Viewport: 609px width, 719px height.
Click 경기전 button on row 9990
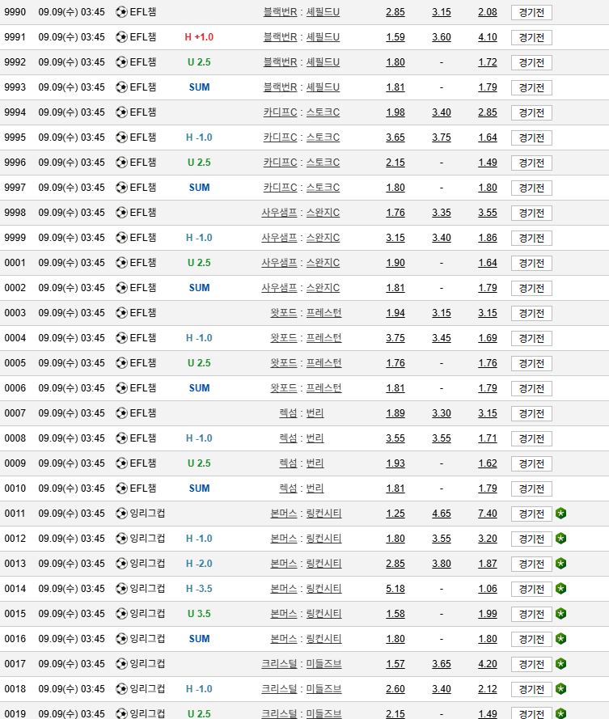pyautogui.click(x=531, y=12)
